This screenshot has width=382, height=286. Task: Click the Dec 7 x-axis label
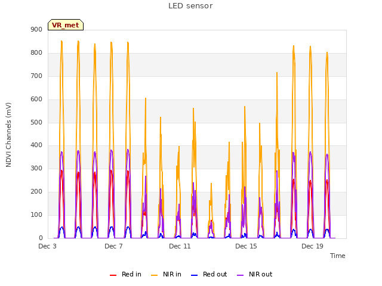(x=113, y=246)
